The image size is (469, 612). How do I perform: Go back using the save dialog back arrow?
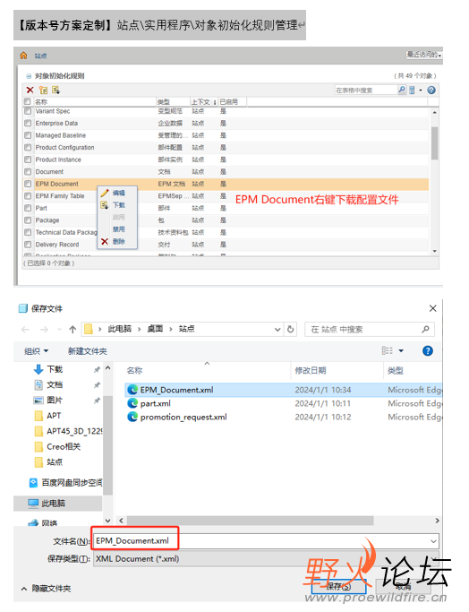coord(25,330)
